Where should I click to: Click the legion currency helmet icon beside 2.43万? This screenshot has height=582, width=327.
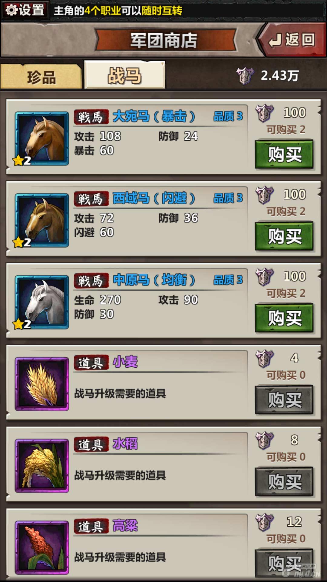coord(245,76)
